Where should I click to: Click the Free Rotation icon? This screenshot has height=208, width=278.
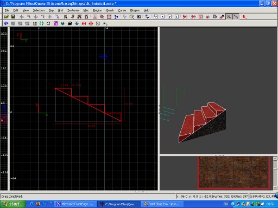point(147,17)
